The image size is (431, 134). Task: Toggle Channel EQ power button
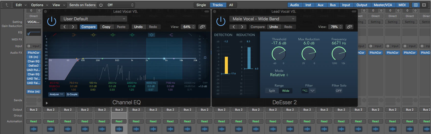(x=52, y=21)
